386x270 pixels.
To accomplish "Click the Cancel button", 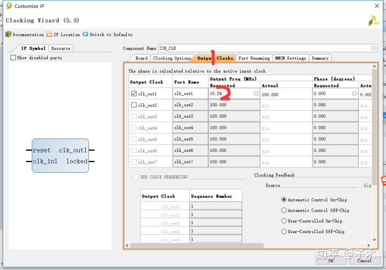I will click(364, 260).
